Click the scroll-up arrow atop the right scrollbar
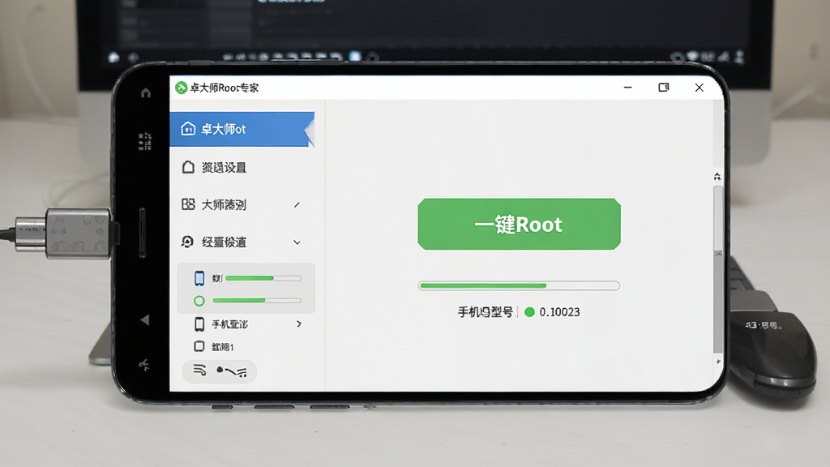Image resolution: width=830 pixels, height=467 pixels. tap(717, 176)
